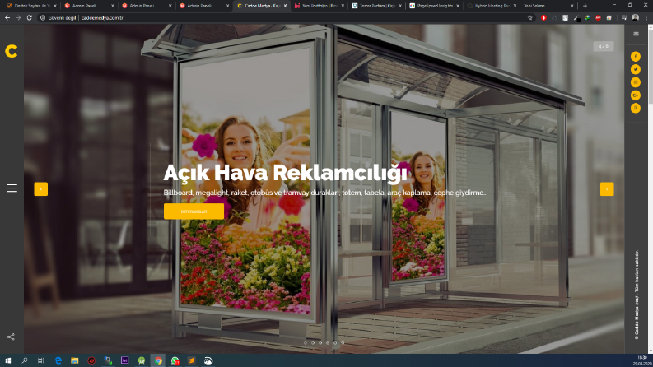
Task: Open the hamburger menu on left sidebar
Action: point(12,188)
